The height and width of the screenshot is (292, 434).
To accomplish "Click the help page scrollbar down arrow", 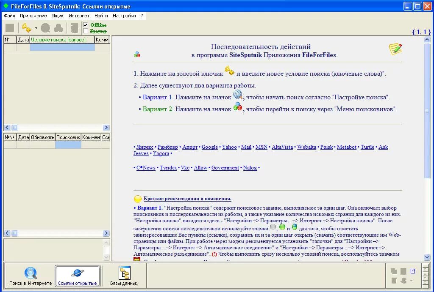I will tap(426, 257).
